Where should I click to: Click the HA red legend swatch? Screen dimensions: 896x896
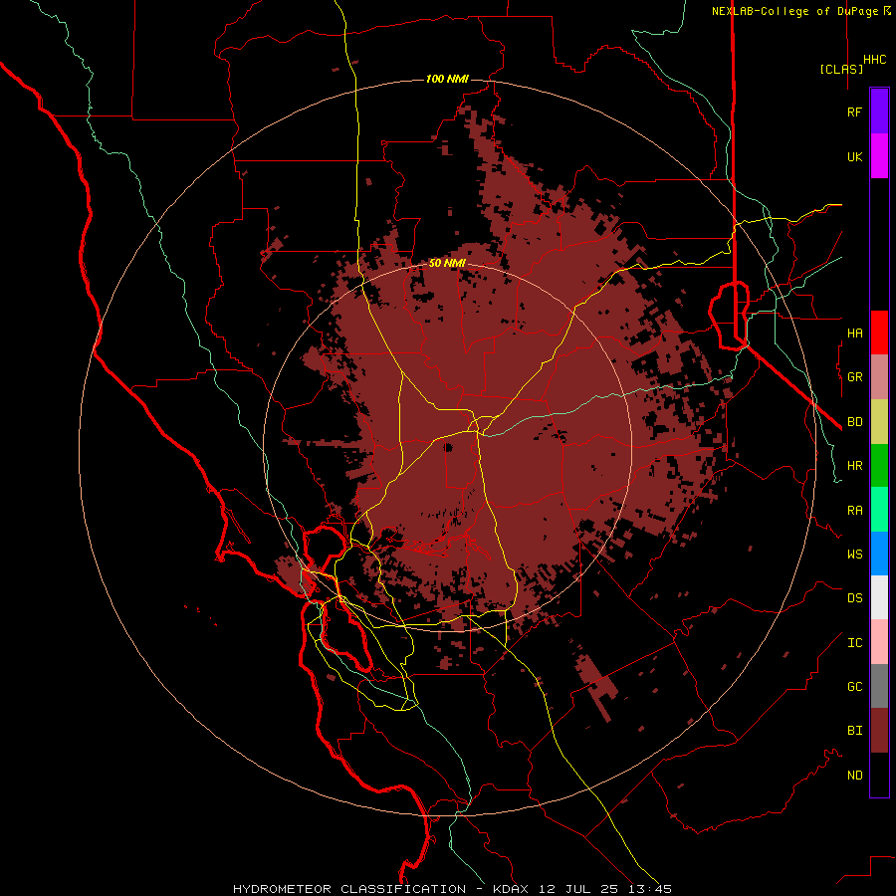pyautogui.click(x=879, y=333)
